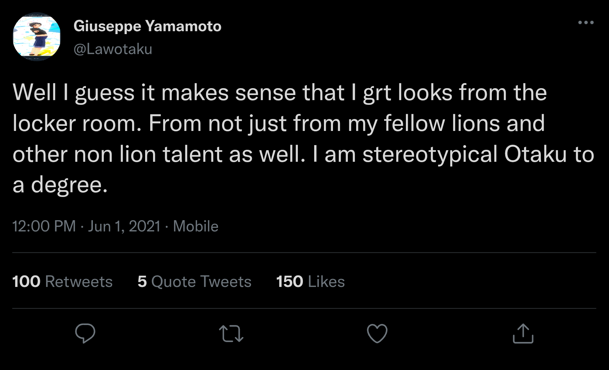Click the 12:00 PM timestamp
The width and height of the screenshot is (609, 370).
44,226
